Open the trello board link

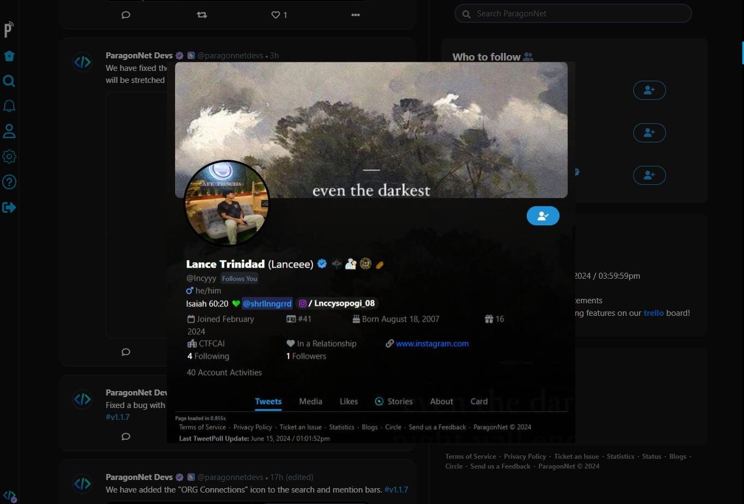653,313
